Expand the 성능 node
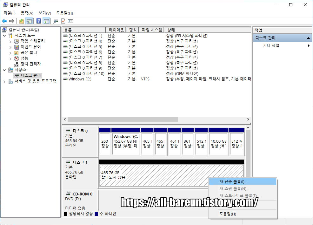313x225 pixels. pos(10,59)
